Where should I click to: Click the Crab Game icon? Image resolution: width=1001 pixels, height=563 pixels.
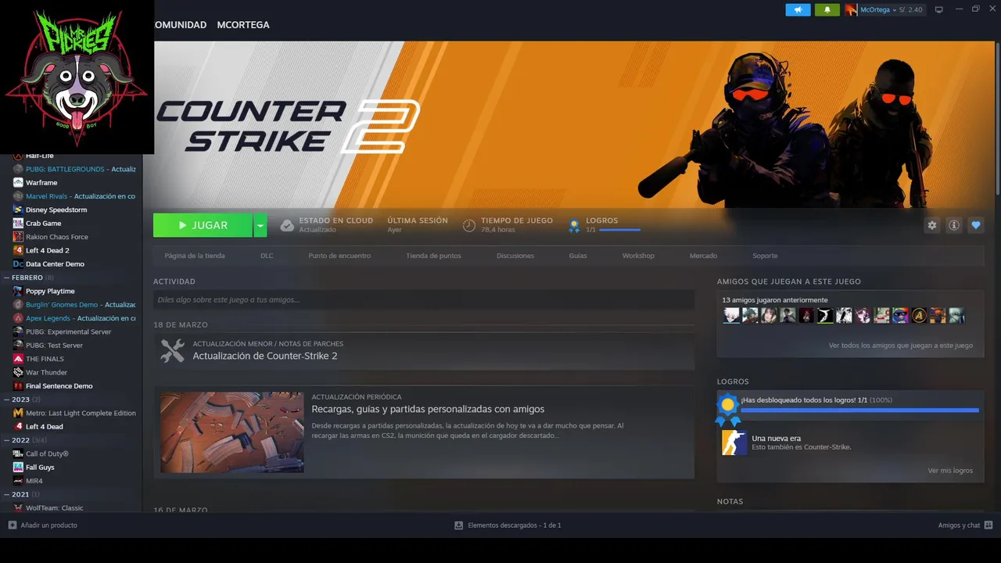(18, 223)
